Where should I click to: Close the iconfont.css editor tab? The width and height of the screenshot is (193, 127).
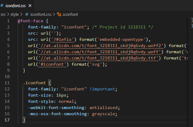30,6
